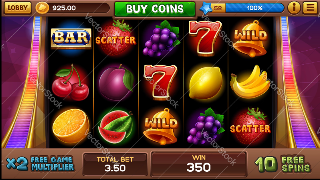This screenshot has width=320, height=180.
Task: Tap the top-row Scatter strawberry symbol
Action: pos(116,38)
